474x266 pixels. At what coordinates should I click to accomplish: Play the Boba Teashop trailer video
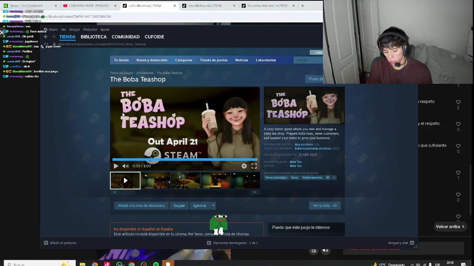click(116, 166)
